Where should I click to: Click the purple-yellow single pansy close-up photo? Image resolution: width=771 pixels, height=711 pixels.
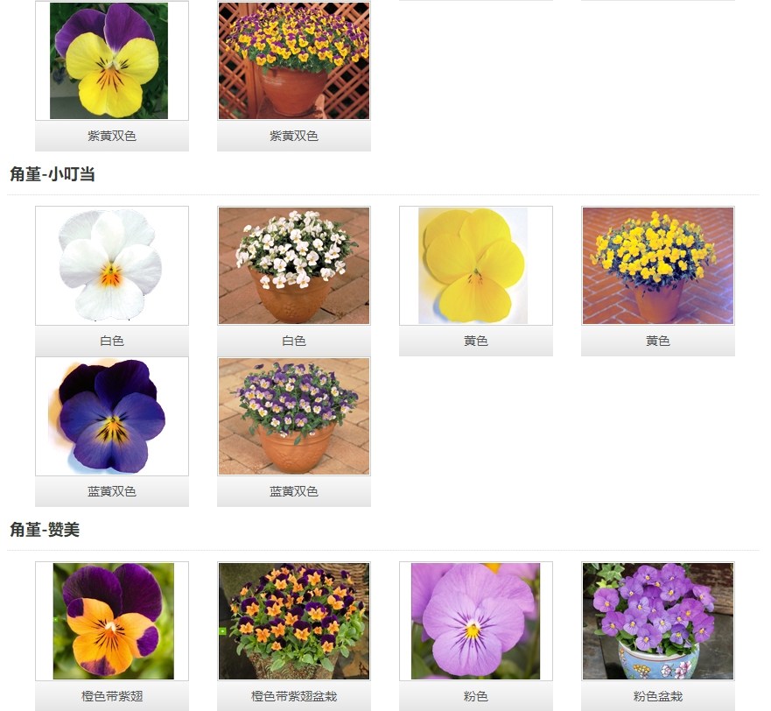pos(111,60)
